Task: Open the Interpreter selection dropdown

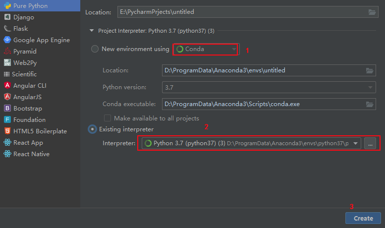Action: [251, 143]
